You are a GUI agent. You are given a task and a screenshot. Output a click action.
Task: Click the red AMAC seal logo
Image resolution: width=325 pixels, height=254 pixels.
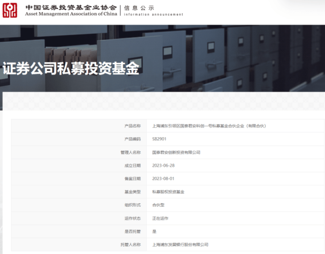11,10
